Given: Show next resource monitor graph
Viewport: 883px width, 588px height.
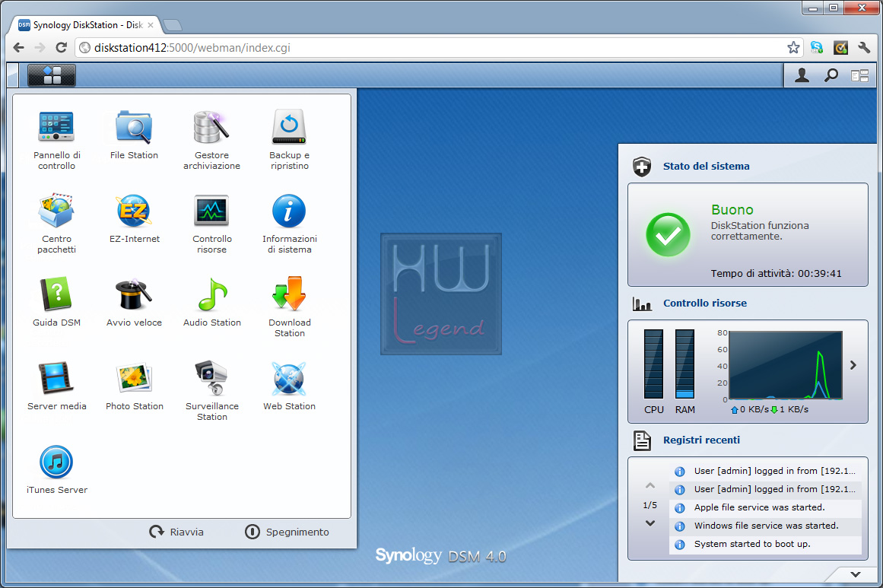Looking at the screenshot, I should 853,365.
